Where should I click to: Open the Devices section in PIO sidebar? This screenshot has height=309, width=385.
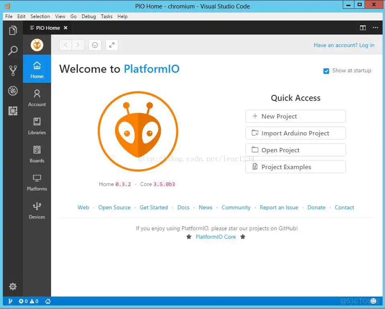tap(37, 211)
